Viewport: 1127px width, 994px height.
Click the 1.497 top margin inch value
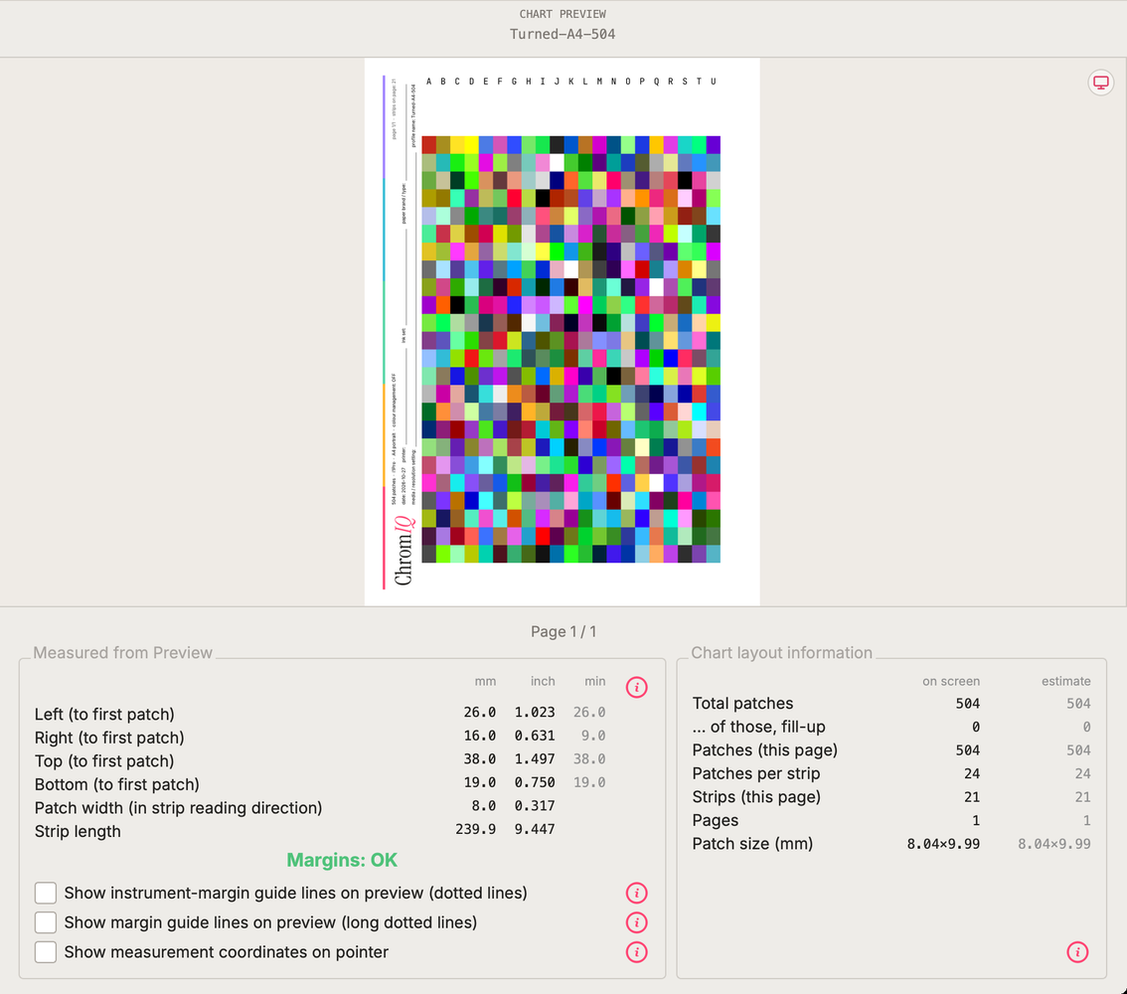click(535, 758)
